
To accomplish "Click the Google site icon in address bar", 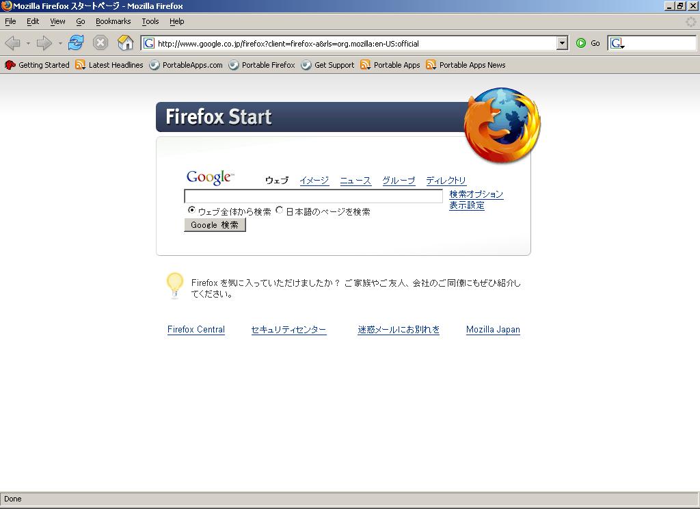I will (149, 43).
